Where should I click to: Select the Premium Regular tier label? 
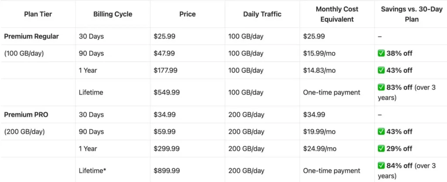31,37
